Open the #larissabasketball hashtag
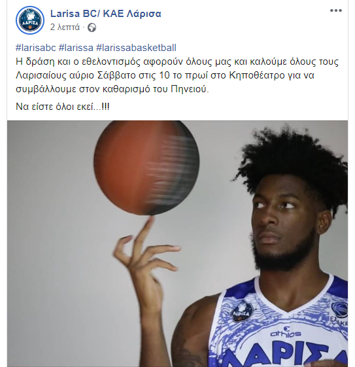Screen dimensions: 355x367 coord(136,48)
